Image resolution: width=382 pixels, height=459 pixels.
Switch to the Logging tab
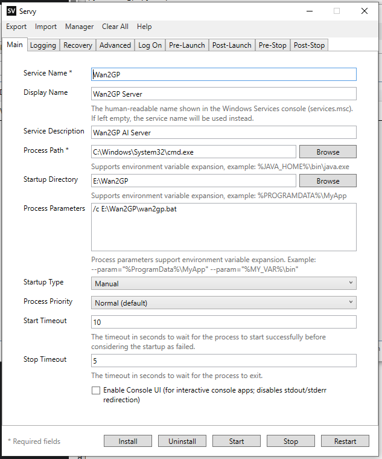(x=43, y=45)
